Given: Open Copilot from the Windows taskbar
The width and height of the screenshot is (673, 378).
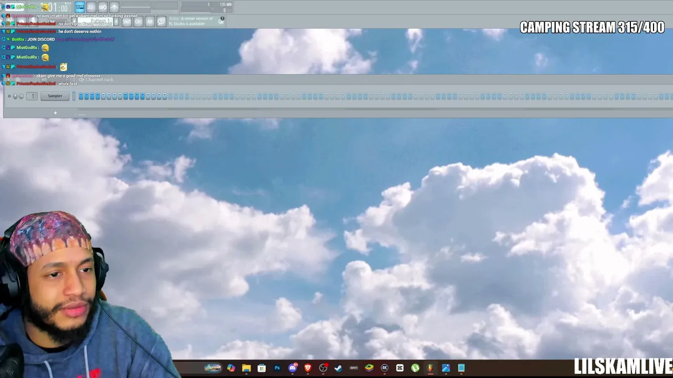Looking at the screenshot, I should [231, 368].
